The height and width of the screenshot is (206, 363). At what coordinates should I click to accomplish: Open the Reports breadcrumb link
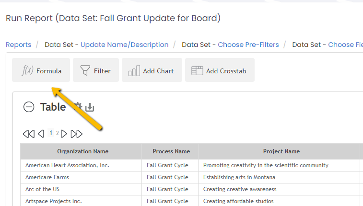[19, 45]
